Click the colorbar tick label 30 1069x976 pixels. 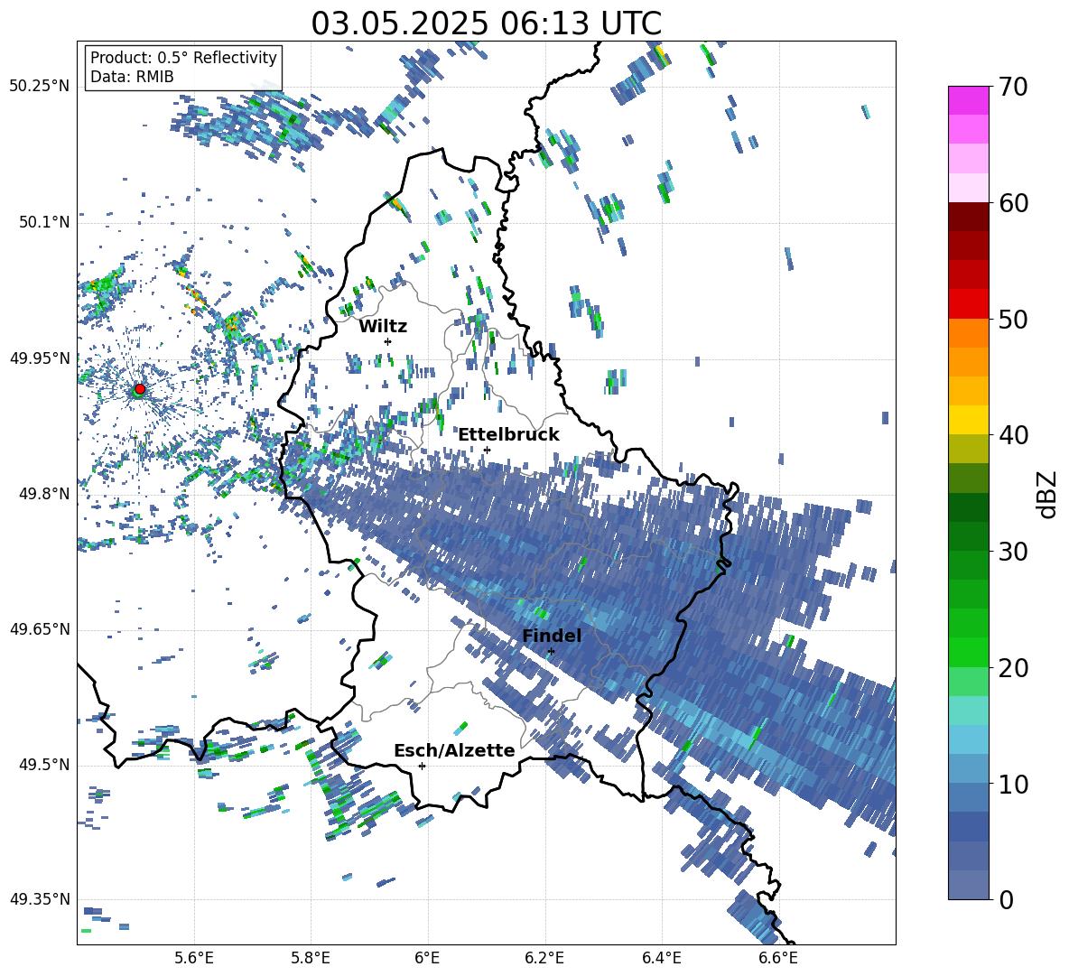click(1013, 551)
